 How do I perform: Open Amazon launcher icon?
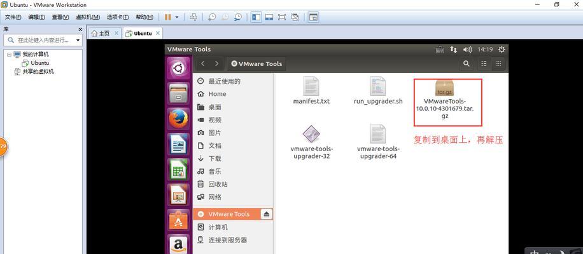click(x=179, y=244)
